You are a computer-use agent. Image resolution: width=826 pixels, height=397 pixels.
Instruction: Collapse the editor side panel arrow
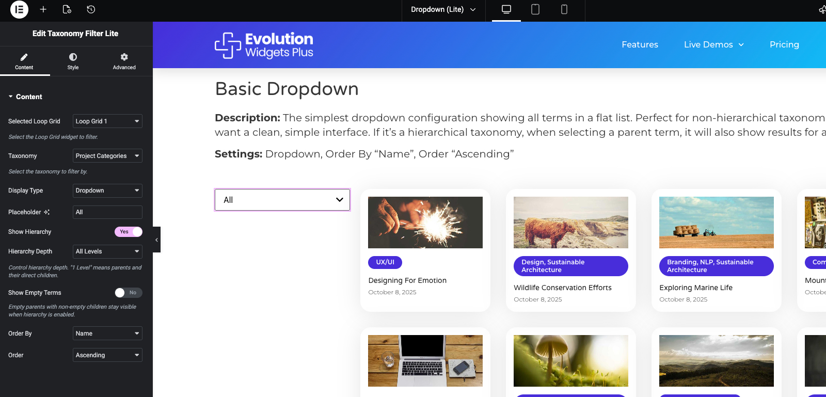(156, 240)
